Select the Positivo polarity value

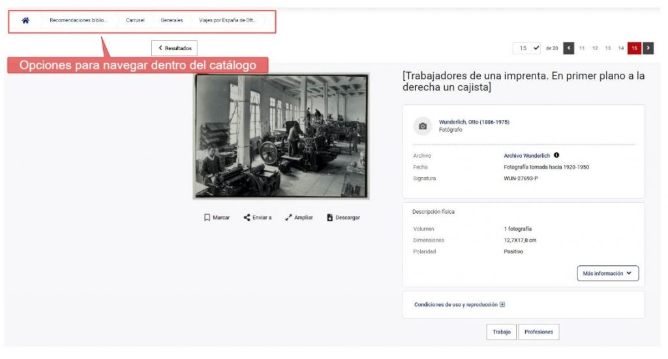click(x=513, y=251)
